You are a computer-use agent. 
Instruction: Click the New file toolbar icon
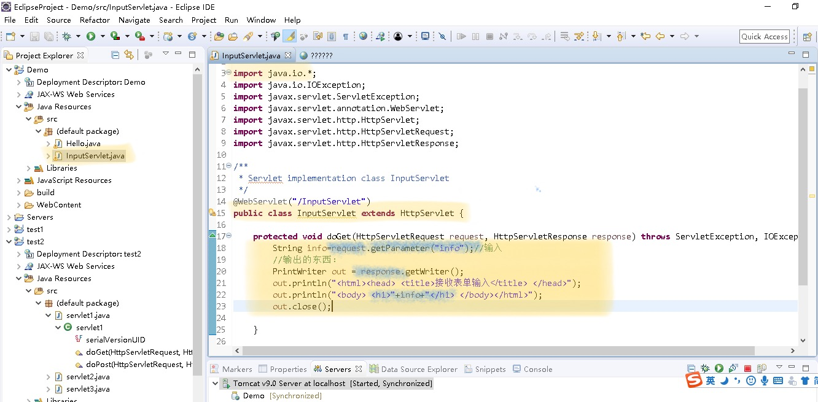[10, 36]
